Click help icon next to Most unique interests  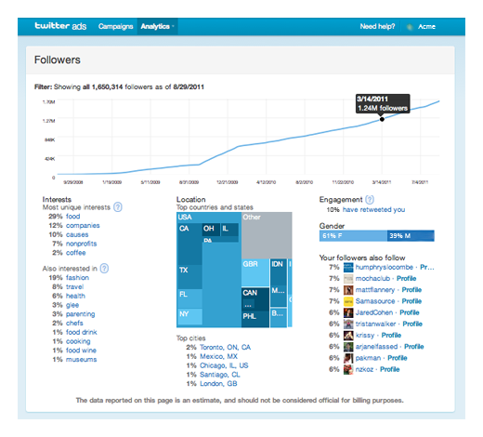(118, 206)
